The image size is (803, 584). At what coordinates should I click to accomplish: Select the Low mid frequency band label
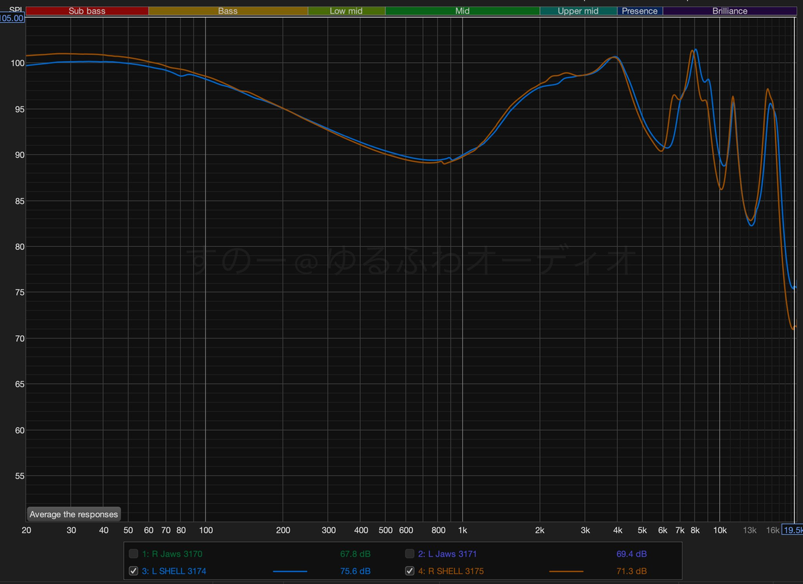(347, 11)
